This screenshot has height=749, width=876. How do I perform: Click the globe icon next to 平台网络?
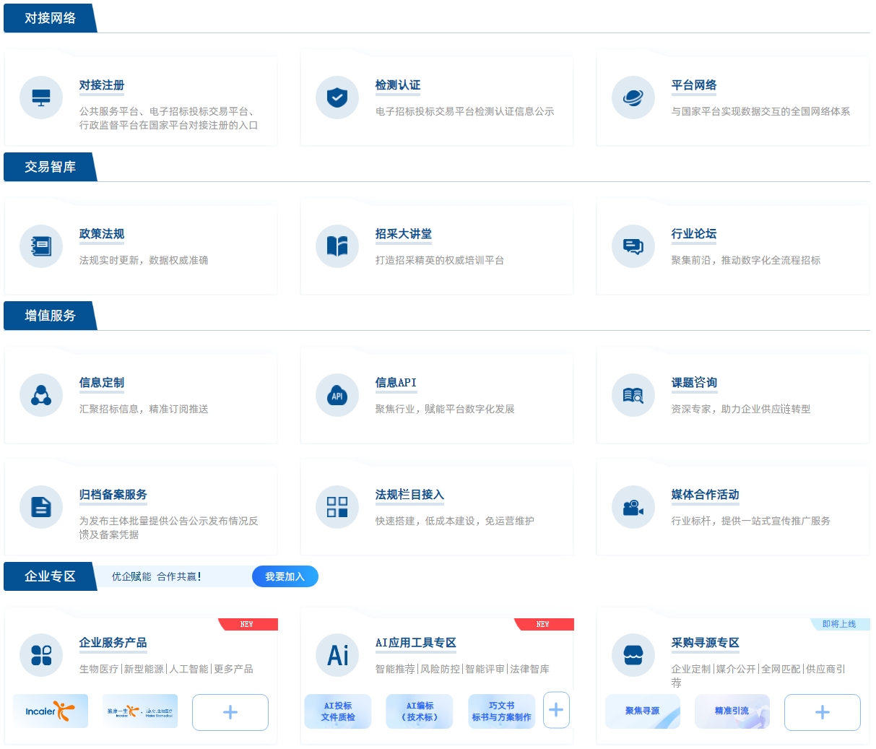pos(633,98)
